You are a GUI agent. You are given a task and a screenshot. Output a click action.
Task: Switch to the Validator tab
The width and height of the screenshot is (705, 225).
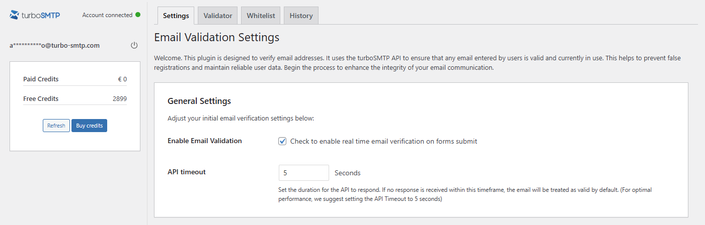coord(218,16)
